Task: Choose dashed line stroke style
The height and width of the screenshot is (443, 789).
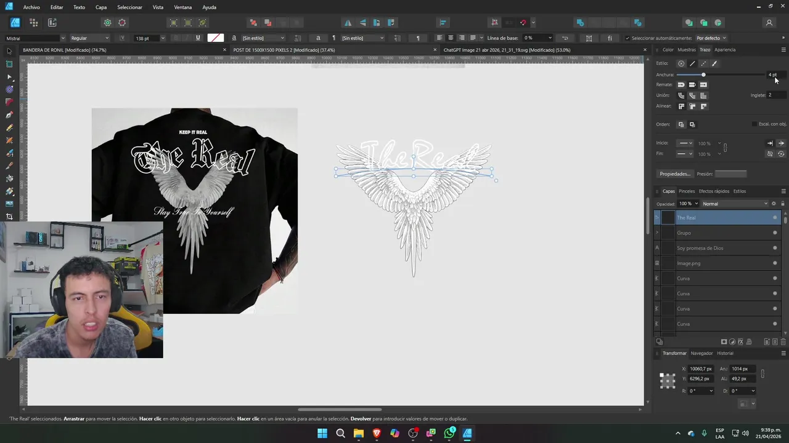Action: pos(703,63)
